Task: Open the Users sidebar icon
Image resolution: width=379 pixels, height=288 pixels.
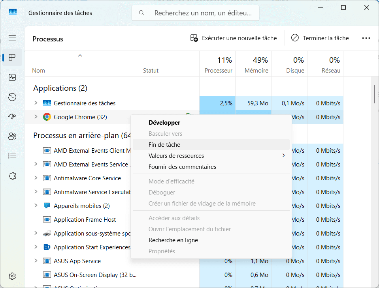Action: click(x=12, y=136)
